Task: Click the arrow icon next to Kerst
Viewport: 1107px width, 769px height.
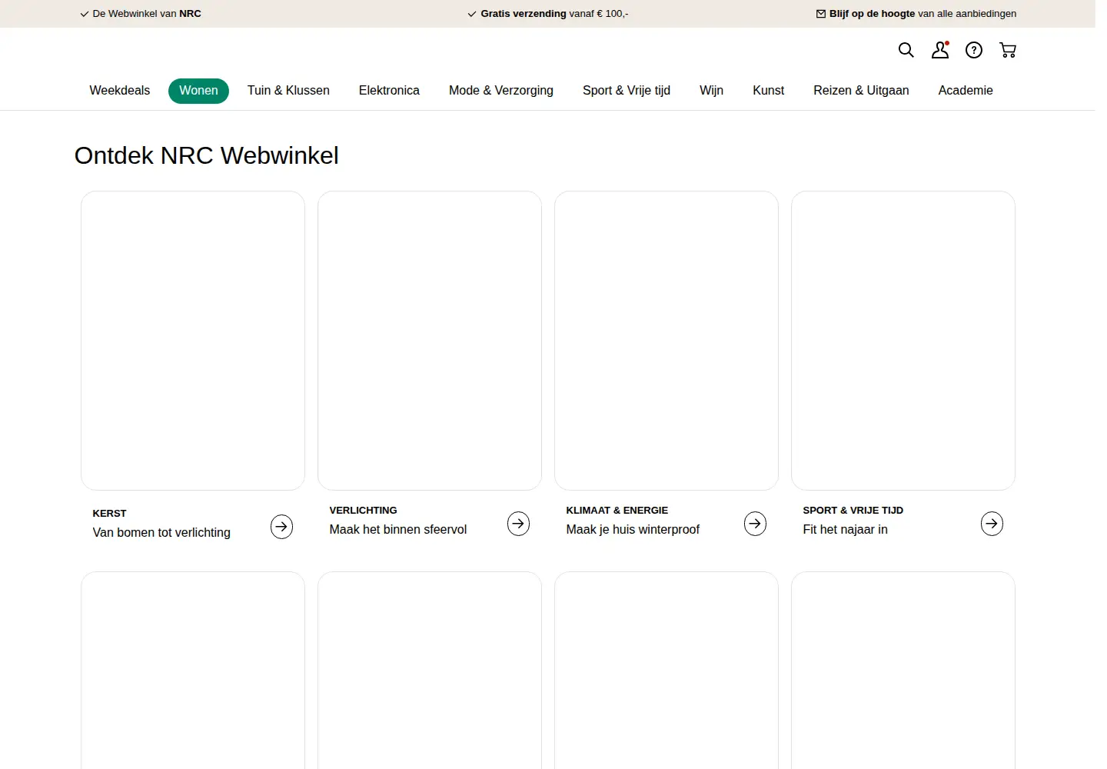Action: pos(282,527)
